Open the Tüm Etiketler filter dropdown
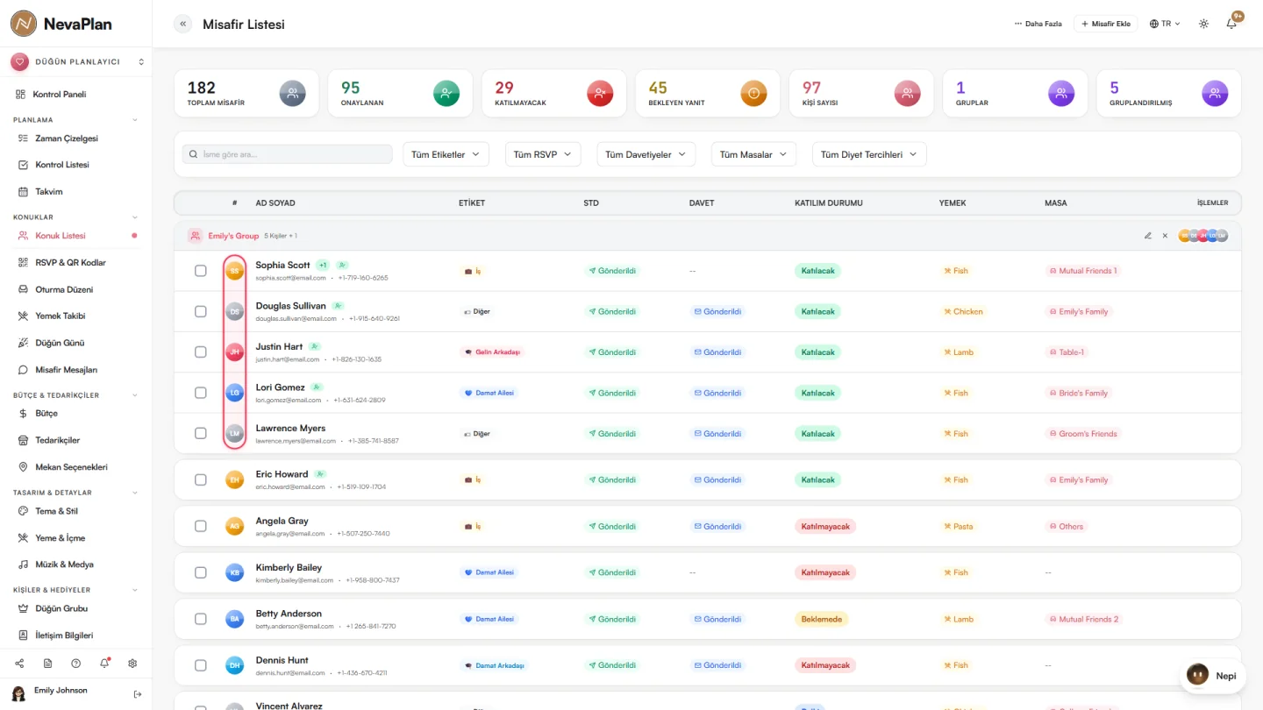Image resolution: width=1263 pixels, height=710 pixels. 446,154
